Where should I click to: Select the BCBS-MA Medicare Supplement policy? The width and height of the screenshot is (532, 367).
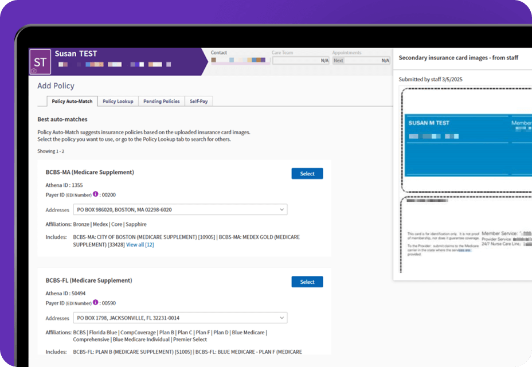click(x=307, y=174)
